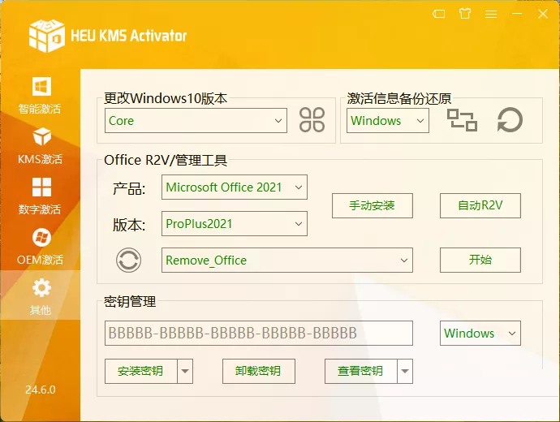
Task: Close the HEU KMS Activator window
Action: click(x=543, y=14)
